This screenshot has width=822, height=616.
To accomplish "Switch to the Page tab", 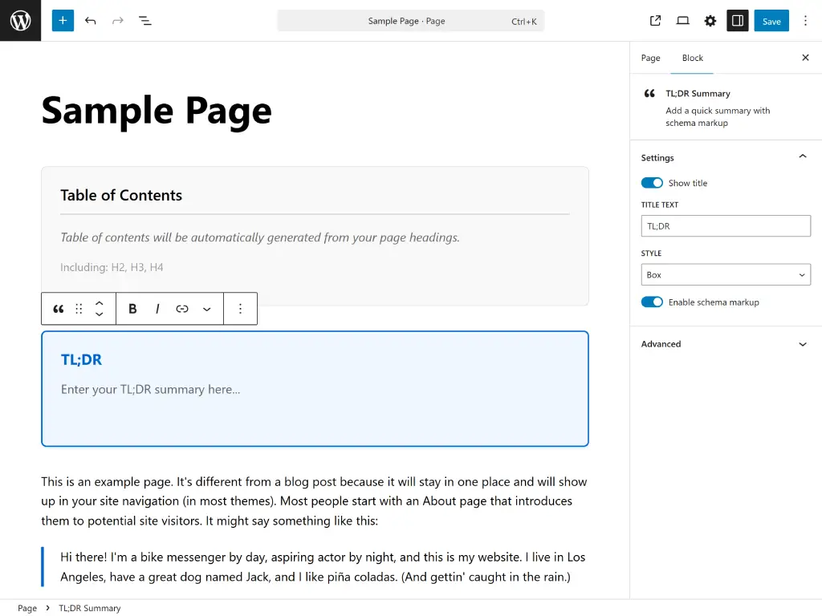I will coord(650,58).
